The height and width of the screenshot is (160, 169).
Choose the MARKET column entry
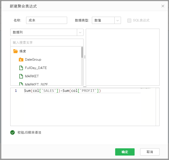32,76
